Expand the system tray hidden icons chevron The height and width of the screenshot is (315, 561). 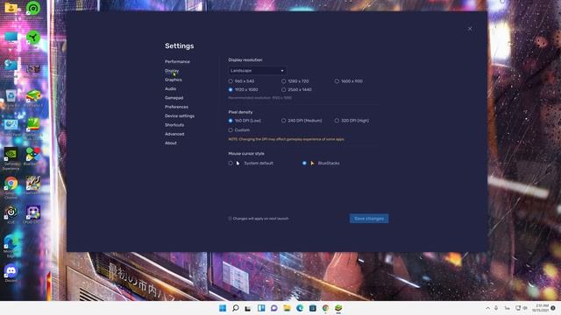(487, 308)
